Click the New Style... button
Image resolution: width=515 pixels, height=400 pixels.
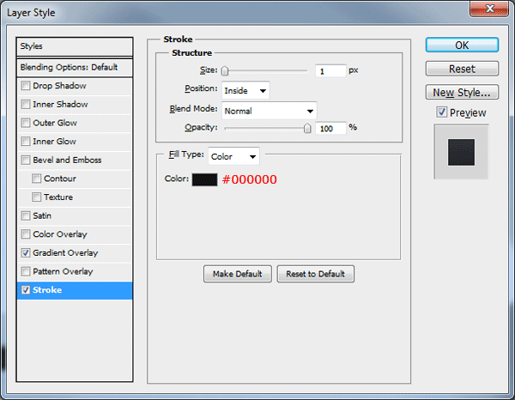point(462,93)
